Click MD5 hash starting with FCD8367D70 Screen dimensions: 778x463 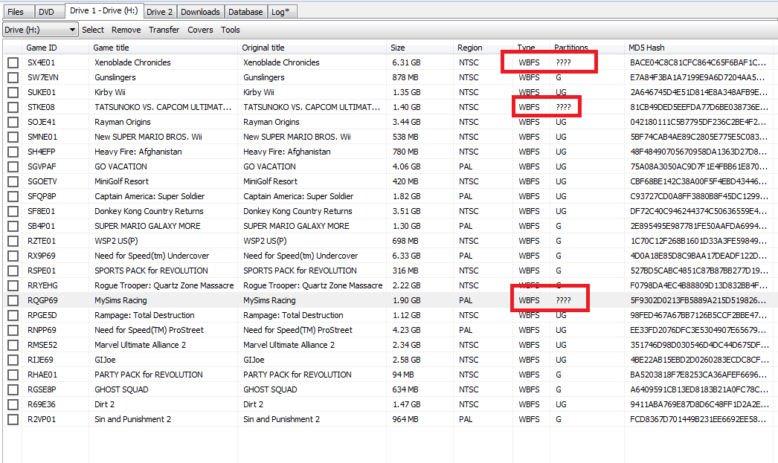pos(698,419)
